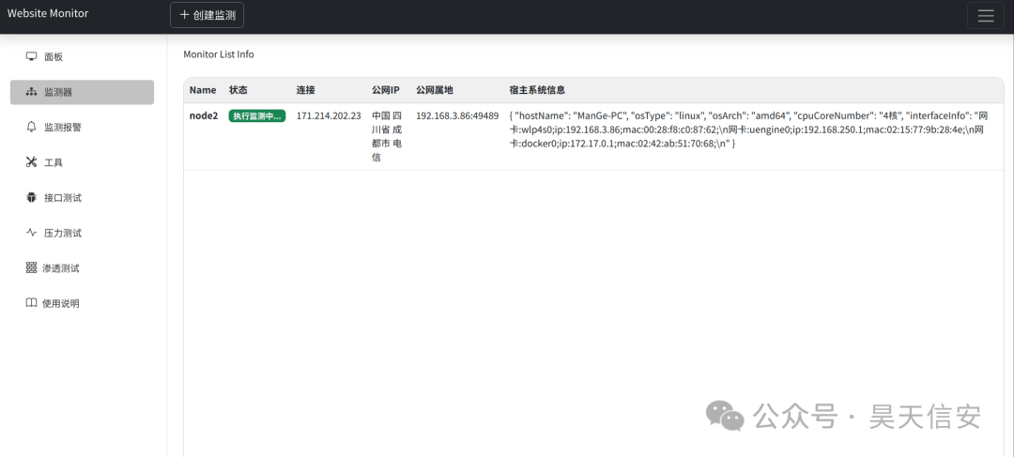
Task: Click the bell icon for 监测报警
Action: click(x=31, y=127)
